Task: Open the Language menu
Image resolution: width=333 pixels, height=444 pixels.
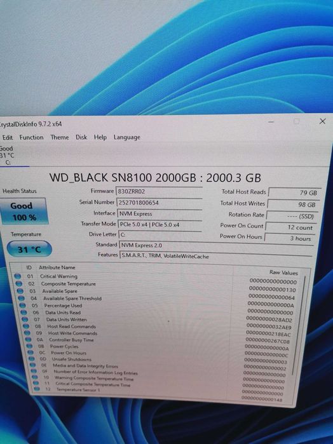Action: pos(126,137)
